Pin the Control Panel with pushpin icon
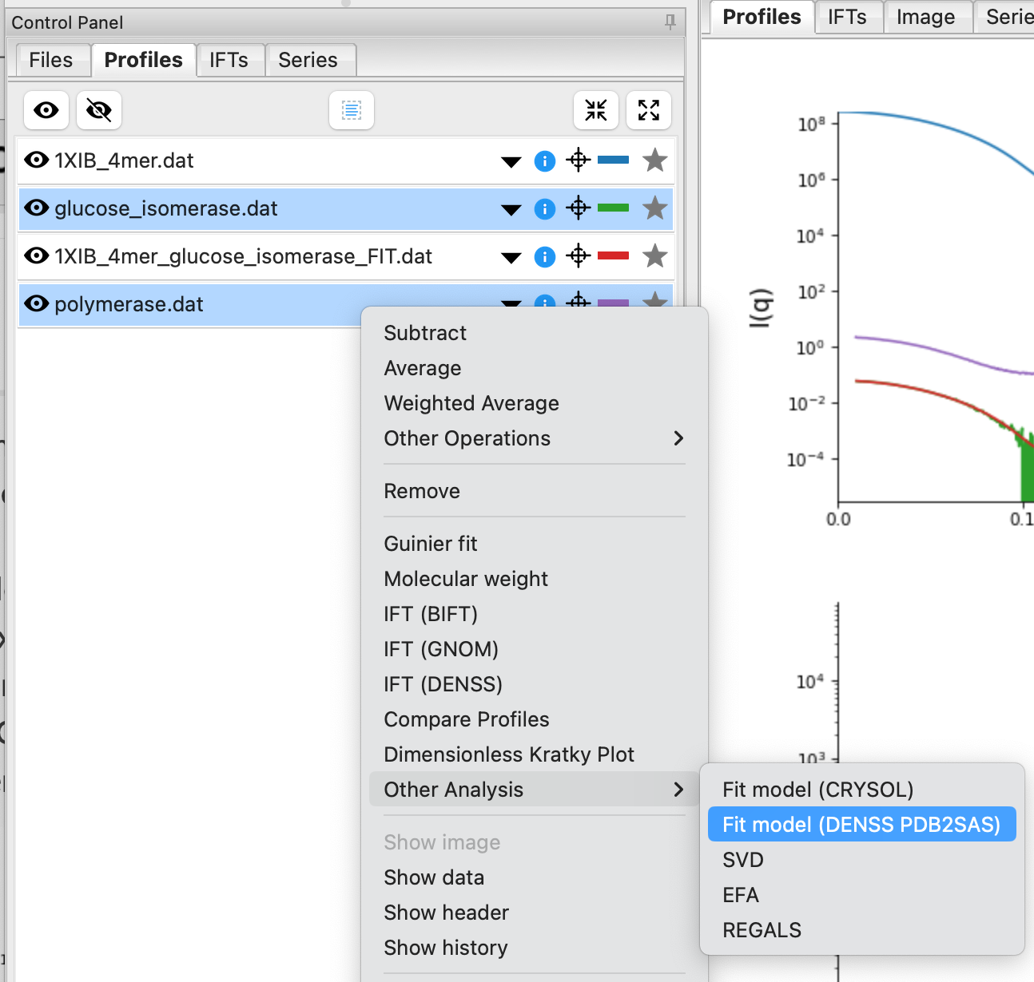1034x982 pixels. click(670, 22)
